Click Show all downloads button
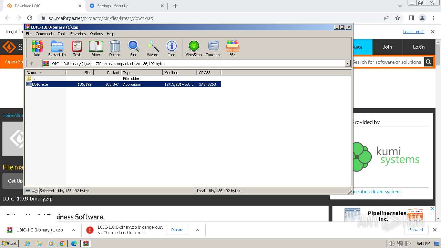 click(x=416, y=230)
